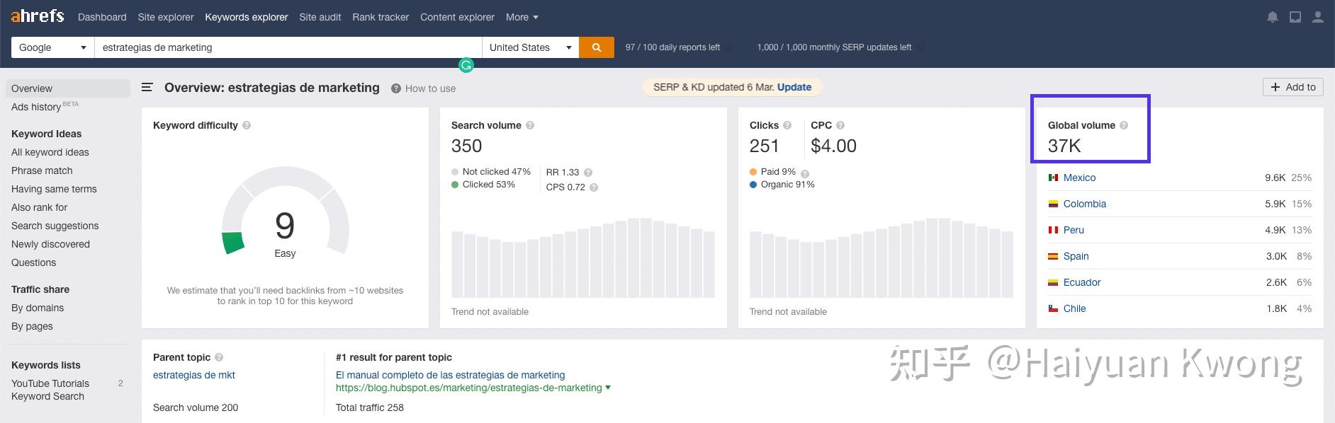Viewport: 1335px width, 423px height.
Task: Click the display monitor icon in header
Action: (x=1295, y=17)
